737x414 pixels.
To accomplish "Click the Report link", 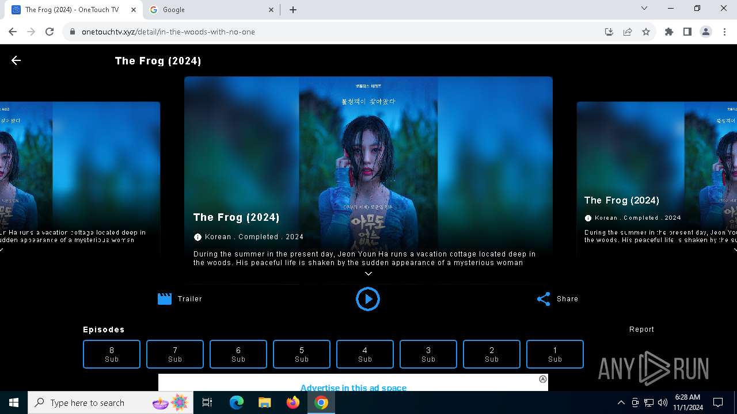I will 641,329.
